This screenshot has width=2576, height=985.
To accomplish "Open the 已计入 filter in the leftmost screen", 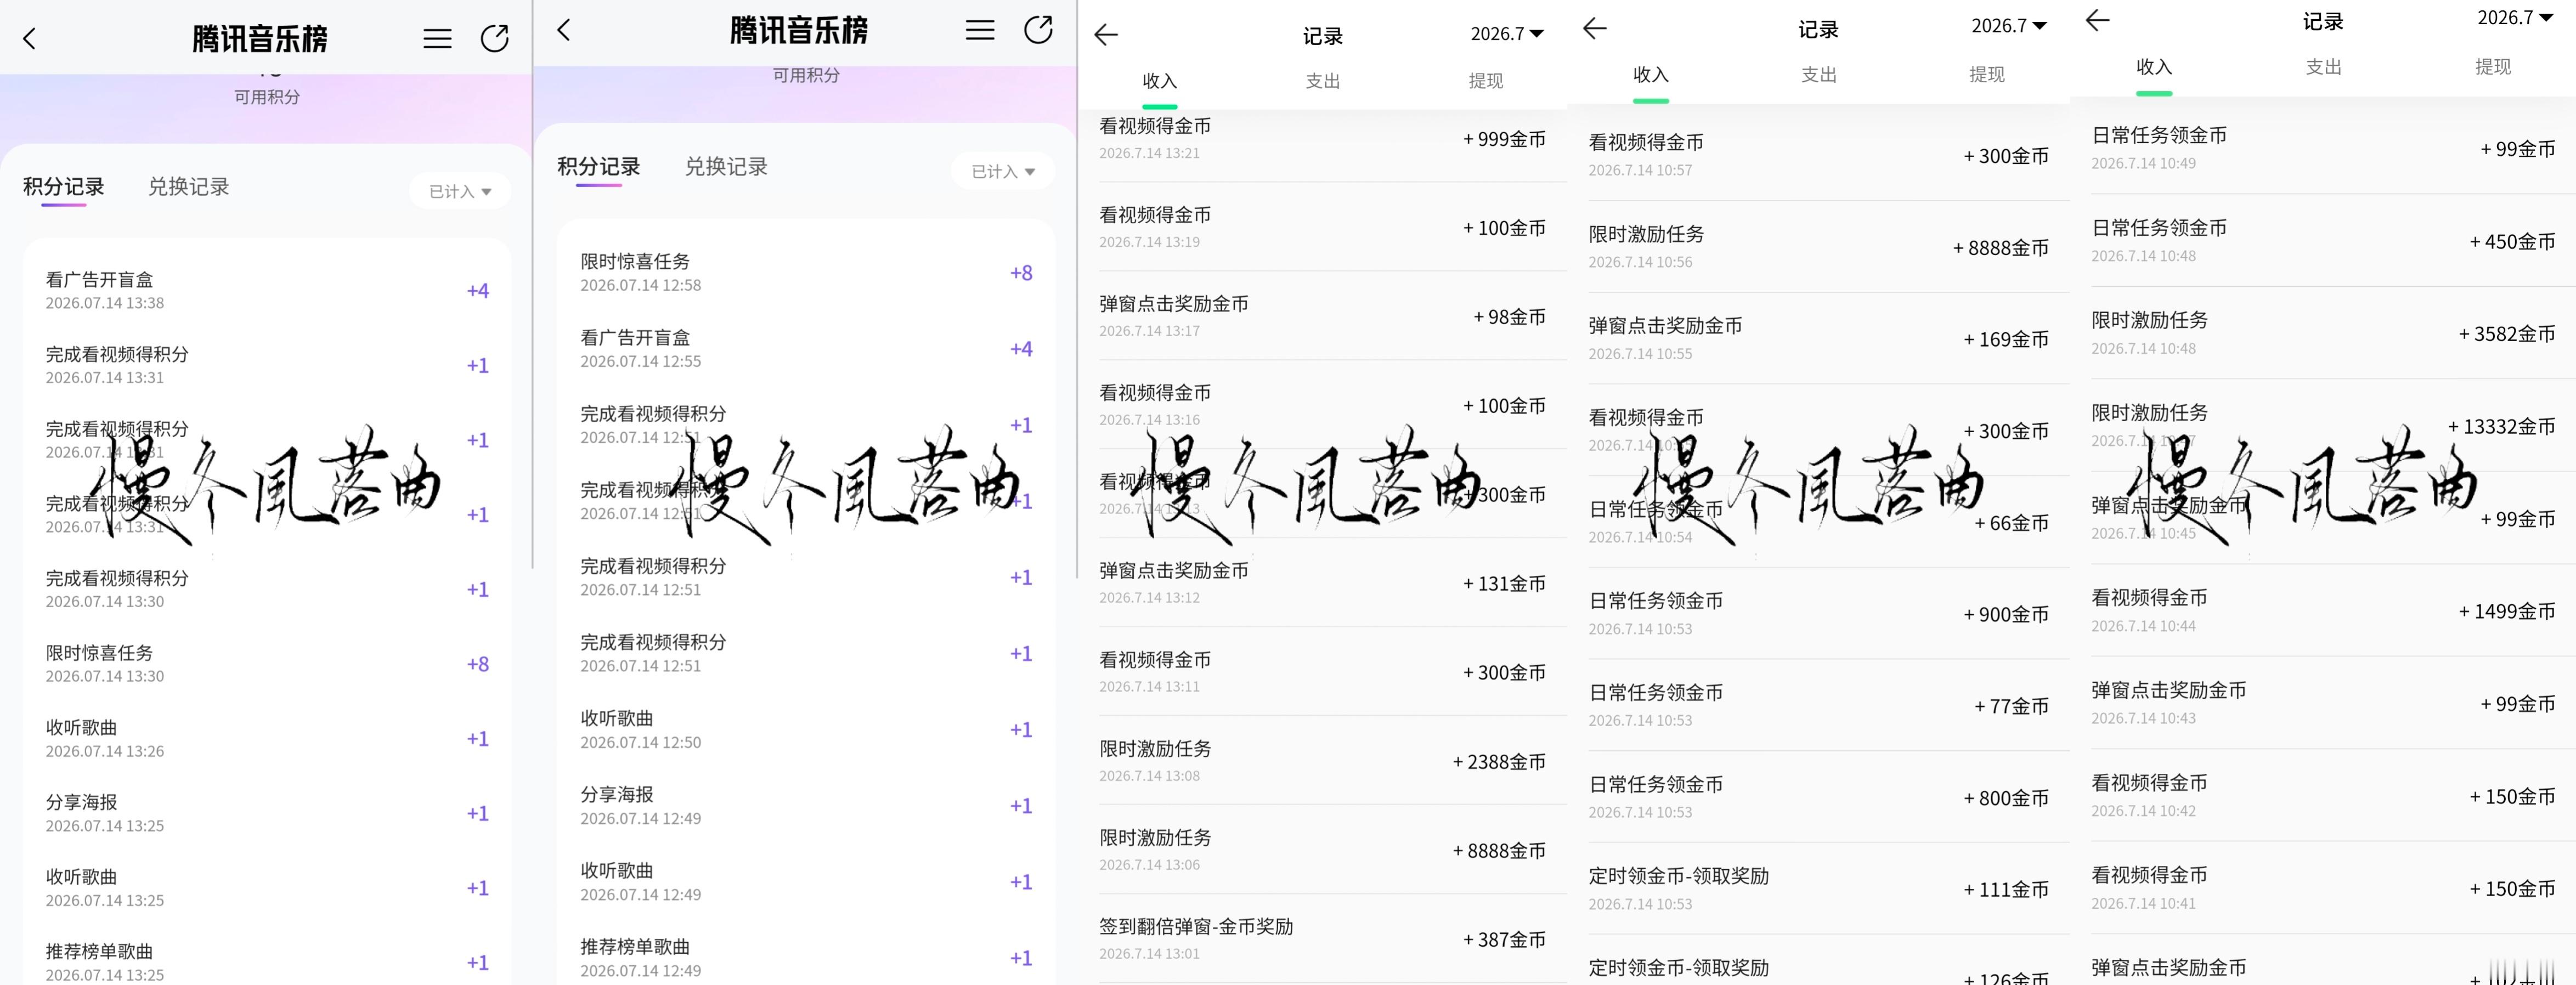I will coord(460,191).
